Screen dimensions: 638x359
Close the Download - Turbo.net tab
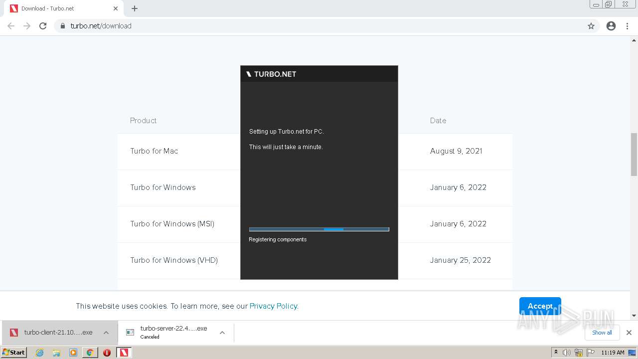coord(116,8)
